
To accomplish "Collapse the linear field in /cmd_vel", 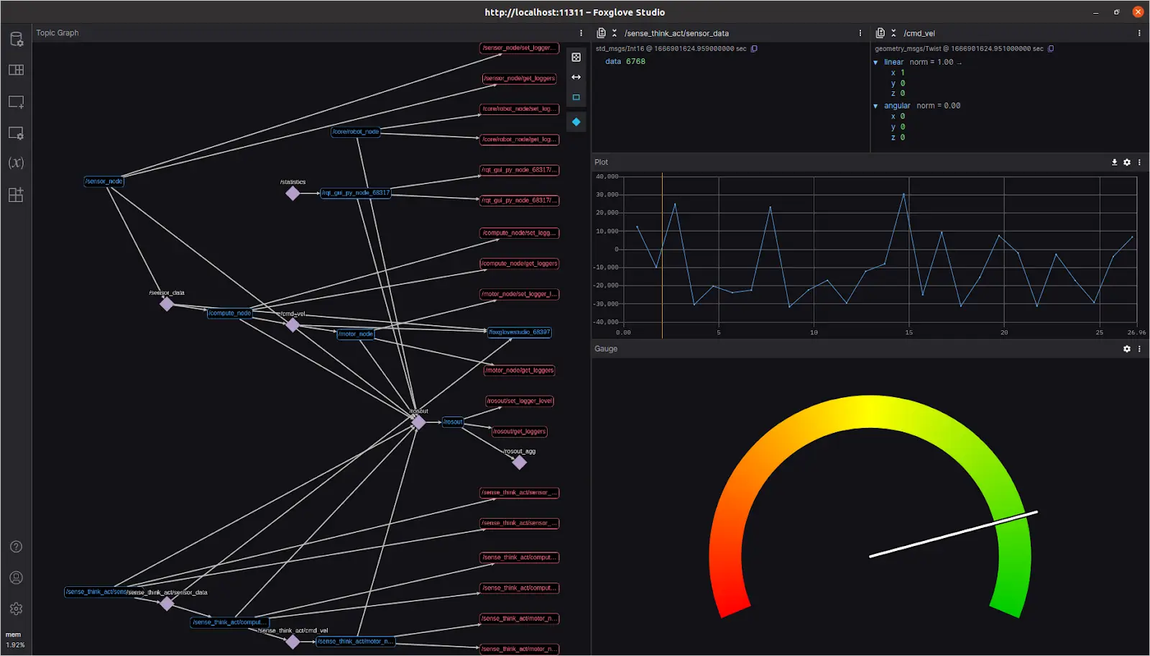I will click(x=875, y=63).
